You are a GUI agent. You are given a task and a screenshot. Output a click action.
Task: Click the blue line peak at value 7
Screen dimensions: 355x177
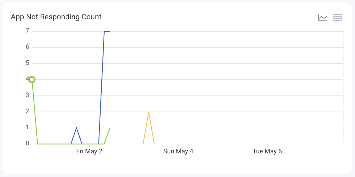pyautogui.click(x=106, y=31)
